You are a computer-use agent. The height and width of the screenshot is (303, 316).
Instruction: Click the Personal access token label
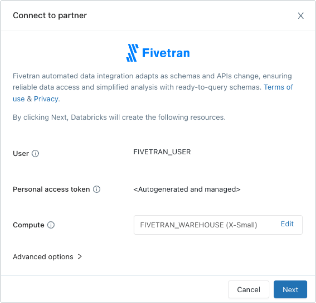coord(51,189)
